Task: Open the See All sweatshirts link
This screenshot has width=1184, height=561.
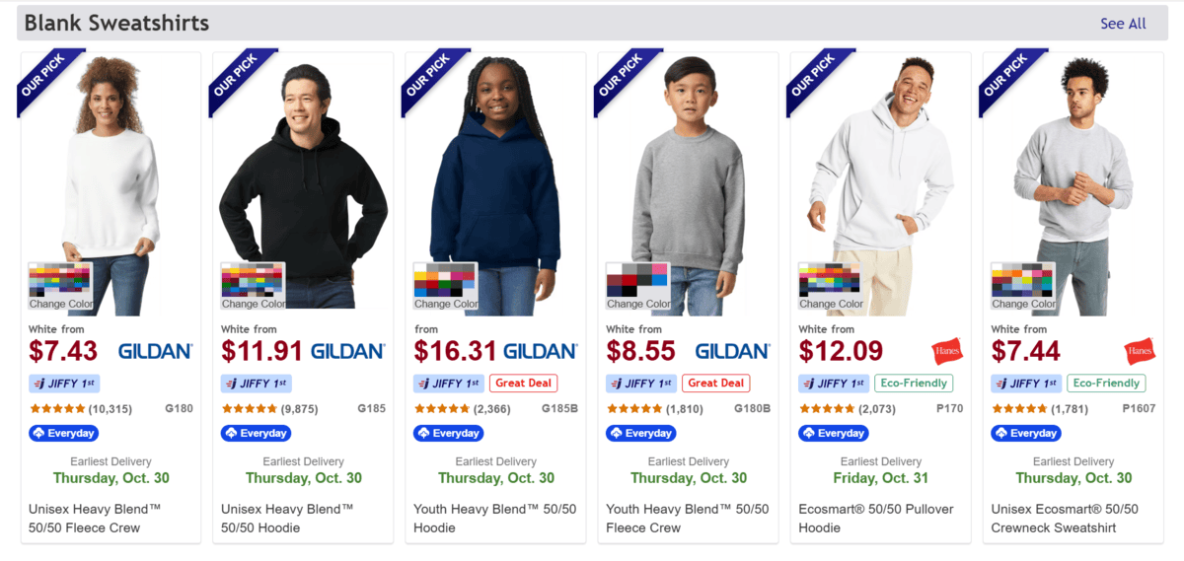Action: (x=1123, y=24)
